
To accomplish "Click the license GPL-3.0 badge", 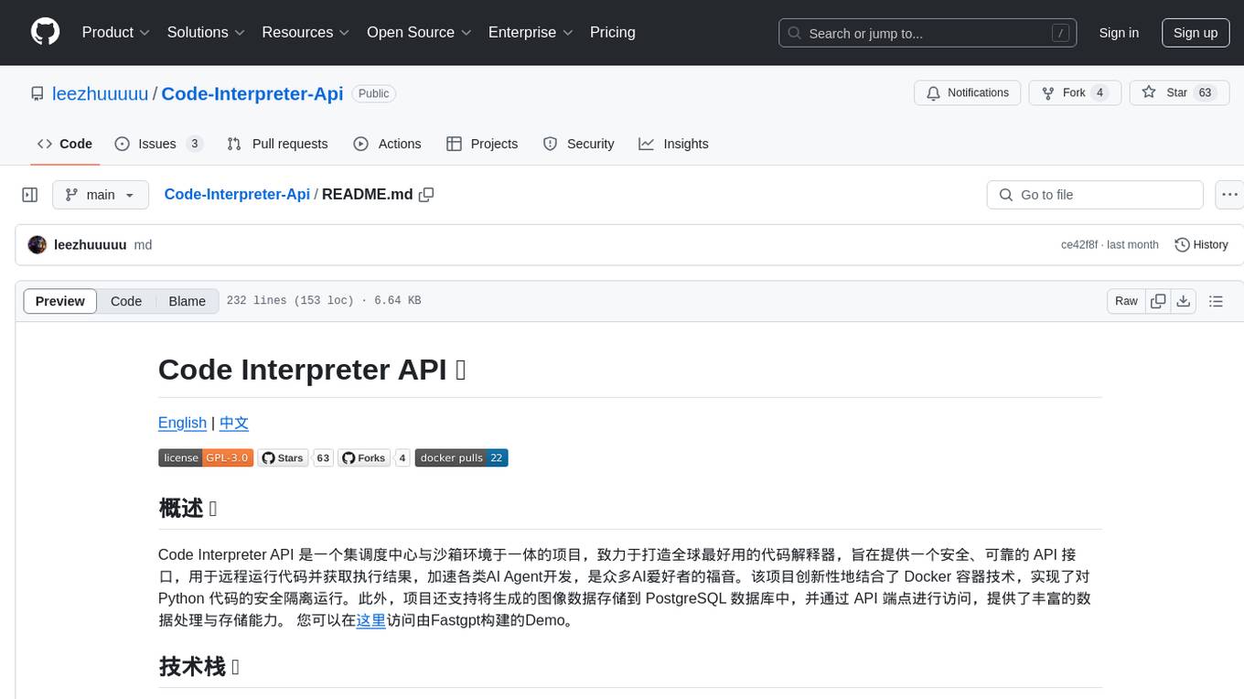I will point(206,458).
